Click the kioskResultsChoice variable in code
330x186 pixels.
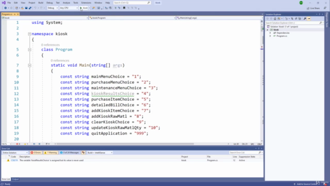[112, 94]
